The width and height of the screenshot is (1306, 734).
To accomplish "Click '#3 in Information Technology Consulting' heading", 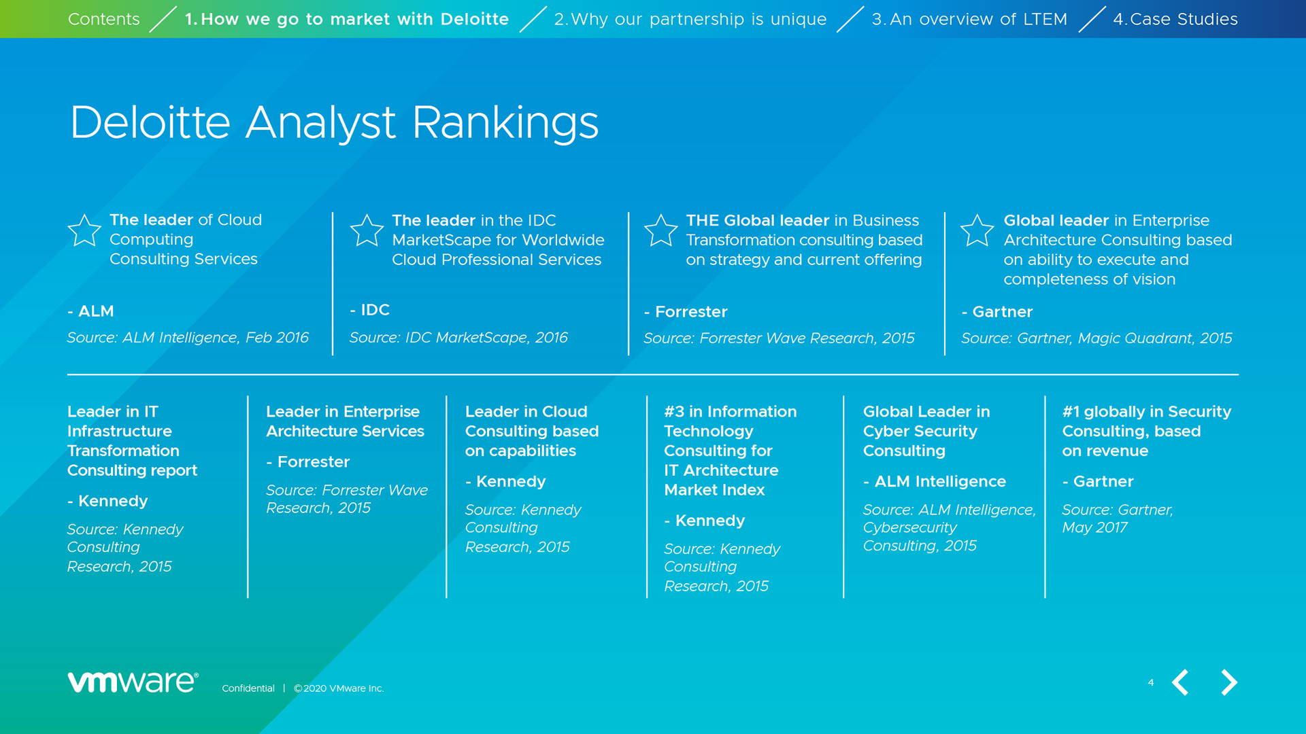I will 730,451.
